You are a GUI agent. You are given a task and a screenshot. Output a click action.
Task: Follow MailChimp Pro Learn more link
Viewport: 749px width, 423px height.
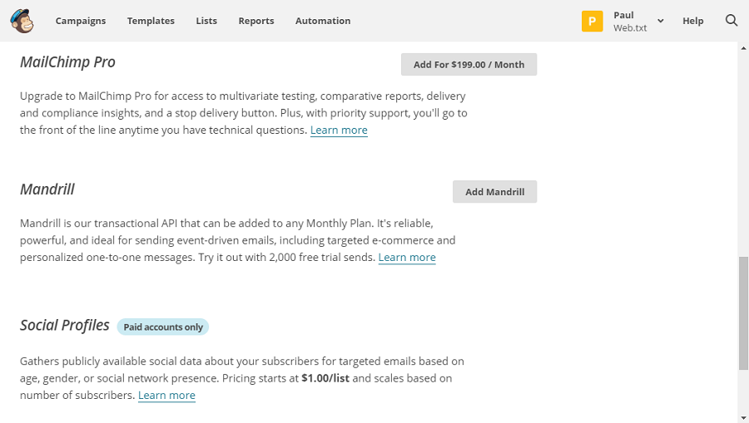tap(339, 130)
